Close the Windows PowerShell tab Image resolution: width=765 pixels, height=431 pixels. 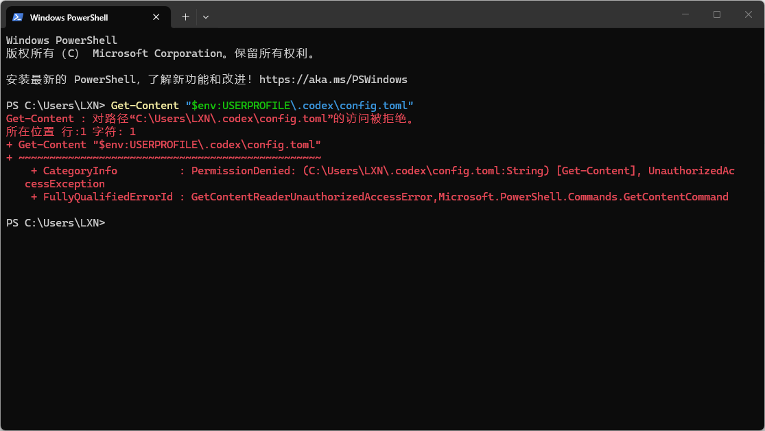pos(156,17)
